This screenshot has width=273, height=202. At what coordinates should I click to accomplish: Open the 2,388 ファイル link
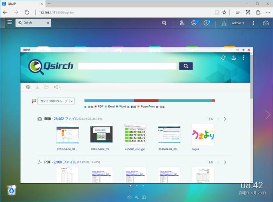point(65,162)
